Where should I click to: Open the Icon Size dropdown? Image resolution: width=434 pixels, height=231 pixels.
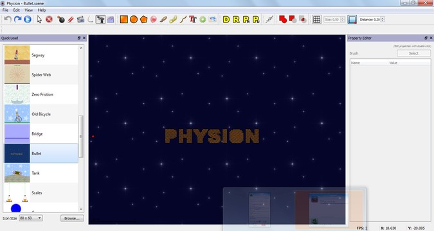click(x=30, y=218)
